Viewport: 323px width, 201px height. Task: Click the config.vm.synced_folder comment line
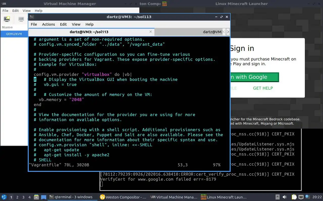coord(99,44)
